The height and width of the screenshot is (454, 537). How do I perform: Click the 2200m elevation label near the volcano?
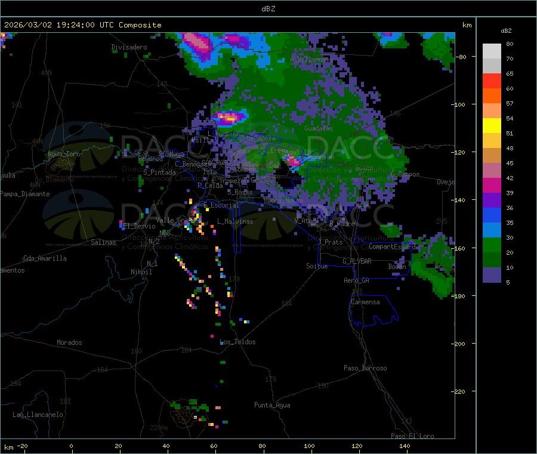coord(159,428)
